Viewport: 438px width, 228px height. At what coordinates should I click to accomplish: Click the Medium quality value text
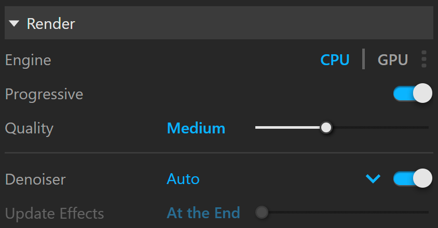click(x=196, y=128)
